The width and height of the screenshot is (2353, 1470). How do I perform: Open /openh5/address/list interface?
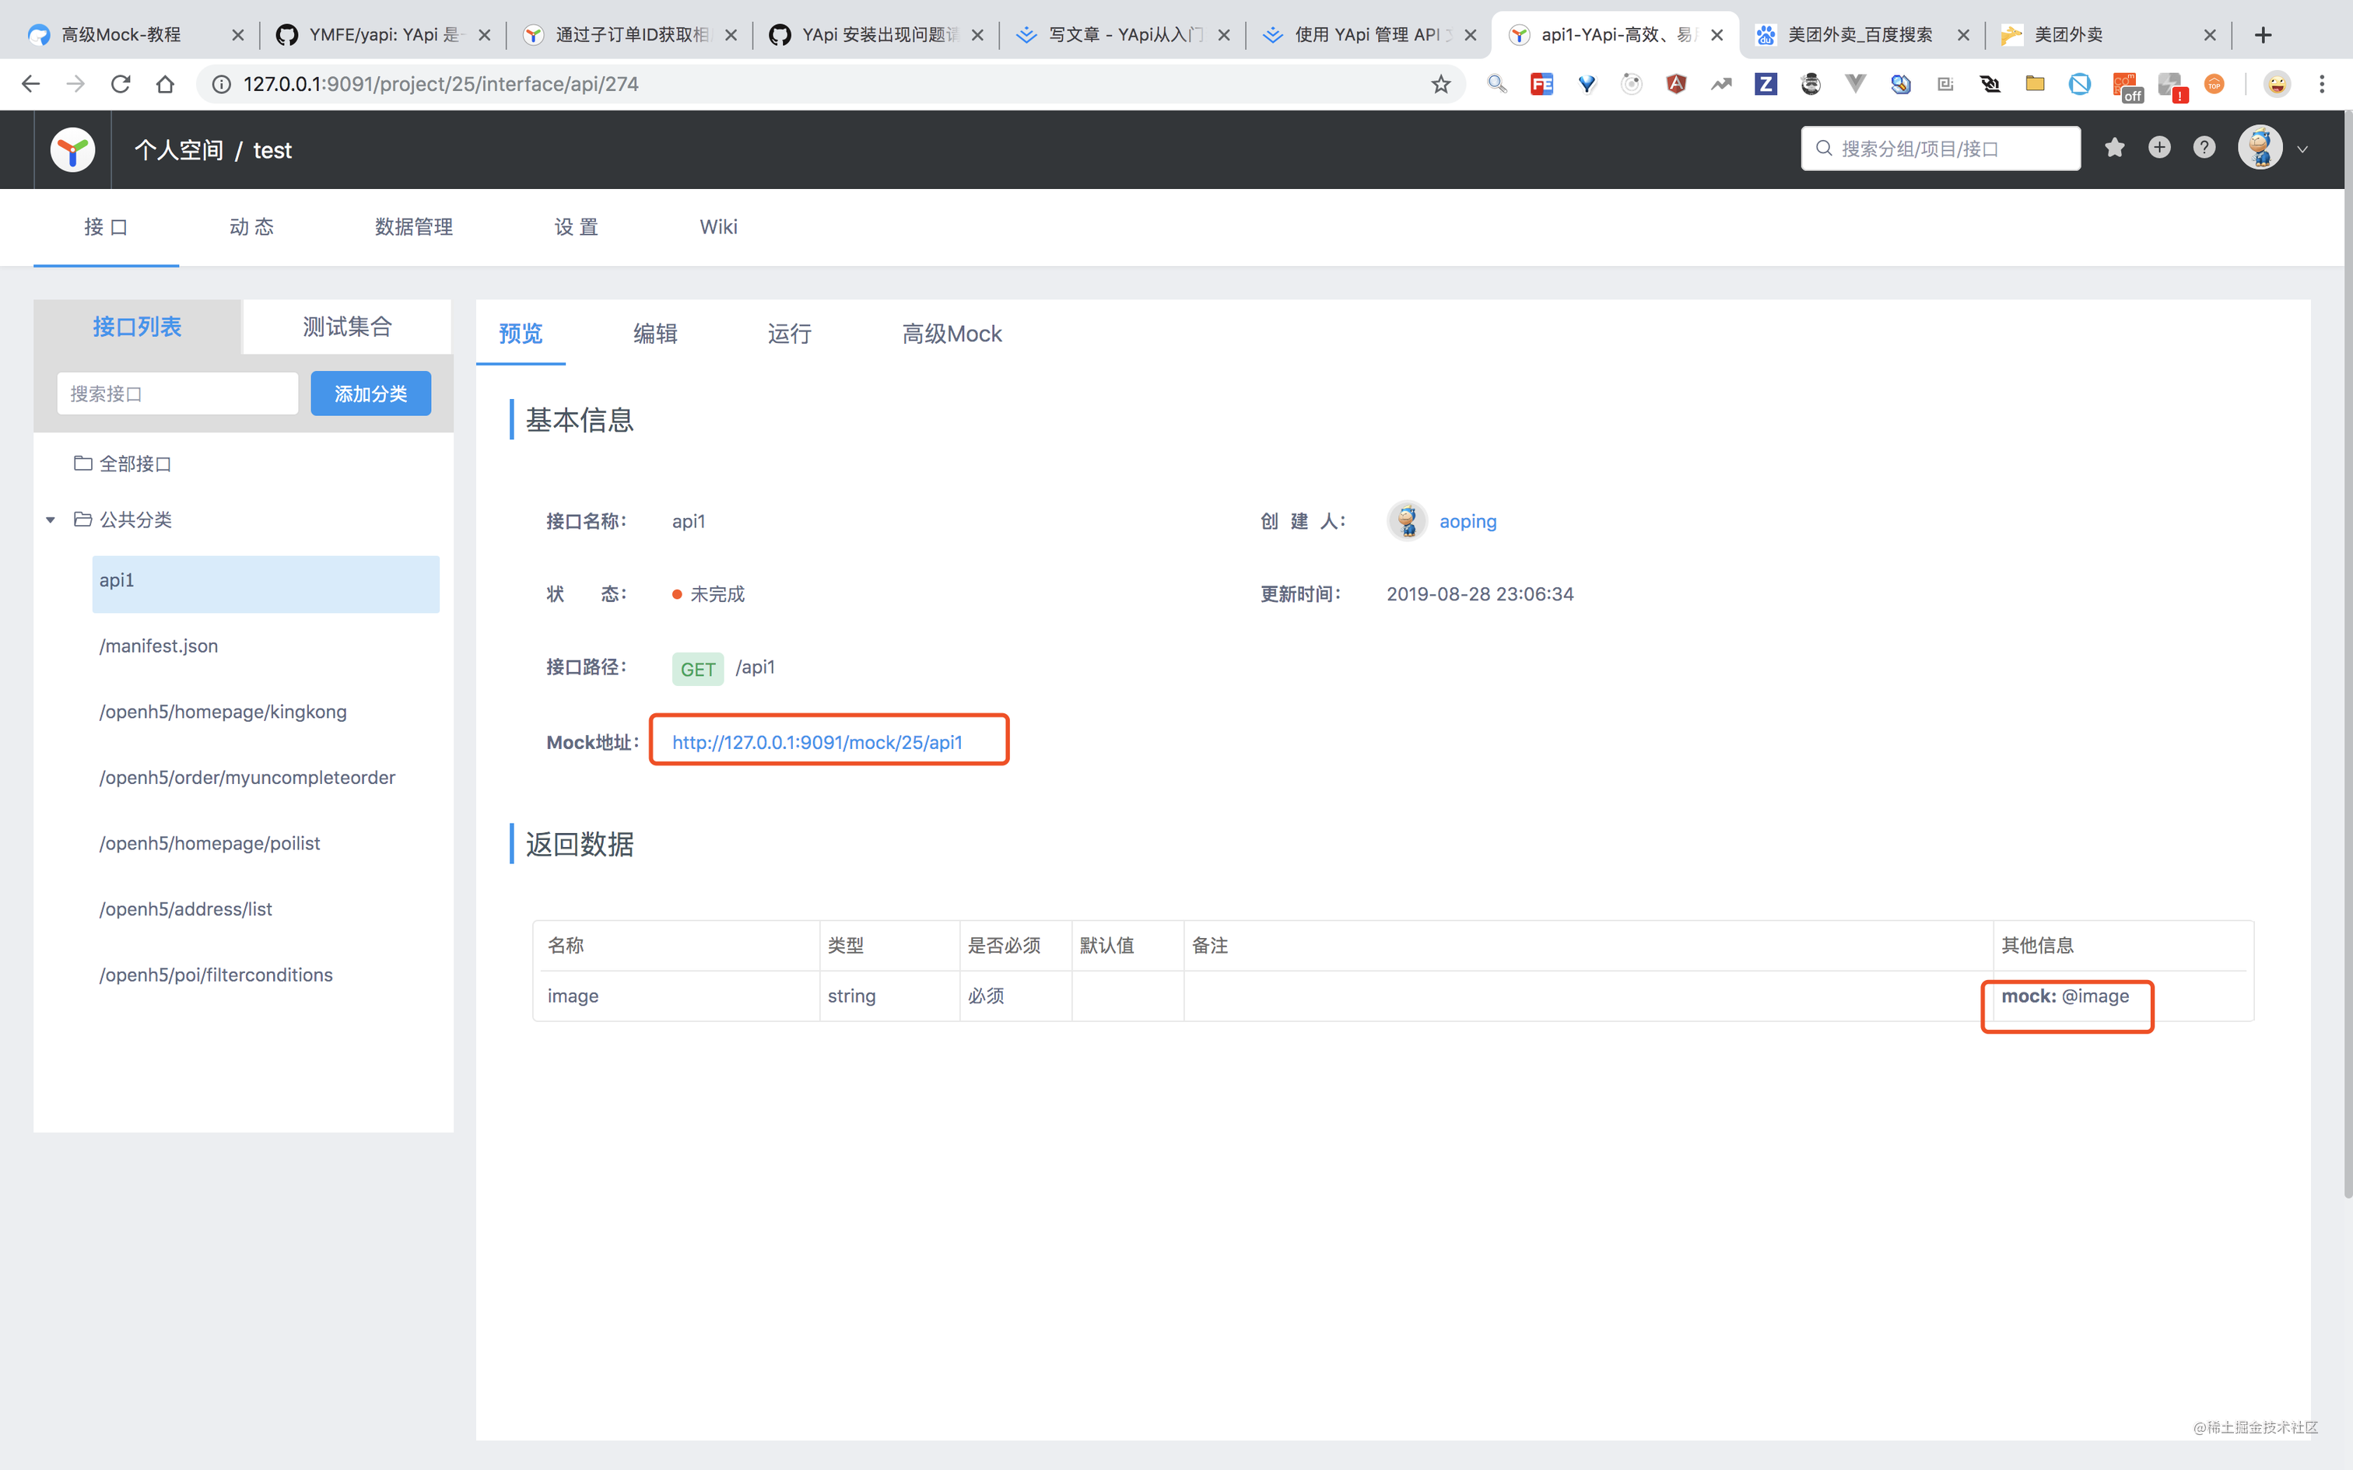(x=186, y=909)
